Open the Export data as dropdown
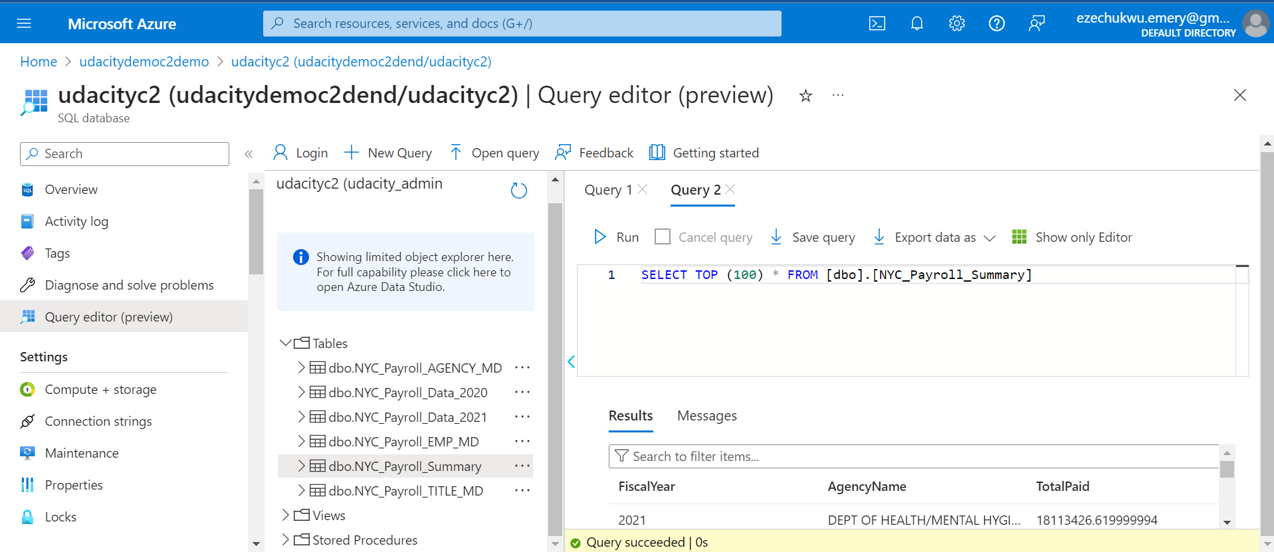The height and width of the screenshot is (552, 1274). (x=934, y=237)
